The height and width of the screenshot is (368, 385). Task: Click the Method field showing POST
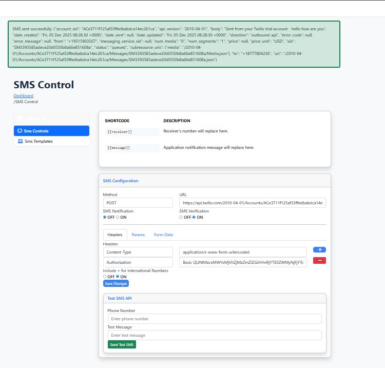tap(138, 203)
